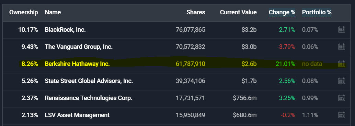Click ownership value 9.43%
Viewport: 355px width, 126px height.
[x=30, y=47]
